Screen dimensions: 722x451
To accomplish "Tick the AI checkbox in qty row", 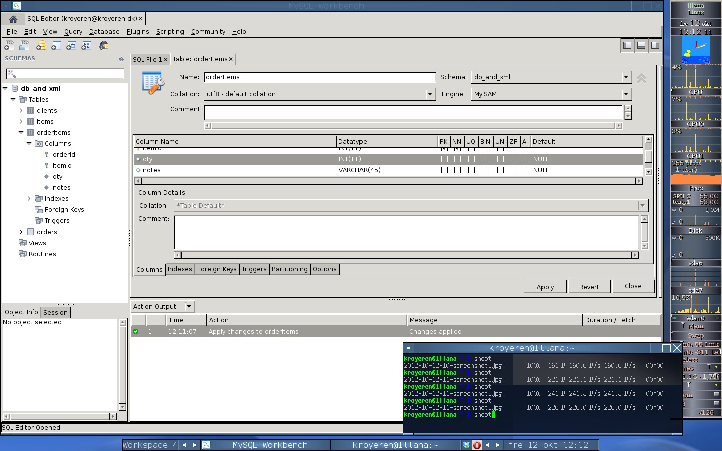I will point(526,159).
